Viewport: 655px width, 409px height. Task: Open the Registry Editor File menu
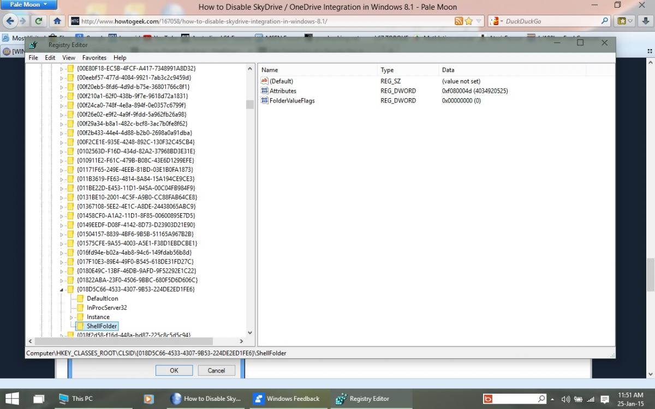[33, 57]
